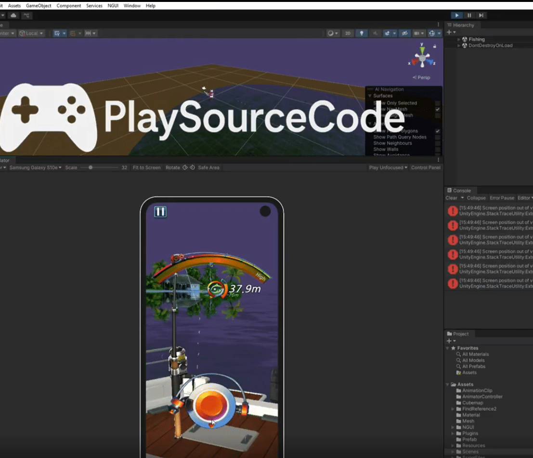Toggle scene lighting bulb icon

[361, 33]
